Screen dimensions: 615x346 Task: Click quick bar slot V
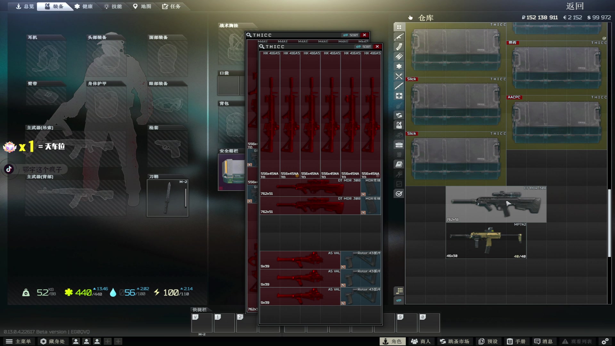(x=202, y=323)
